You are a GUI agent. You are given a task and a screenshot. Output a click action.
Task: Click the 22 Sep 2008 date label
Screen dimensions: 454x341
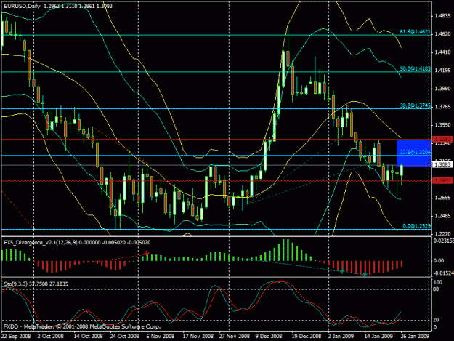click(16, 336)
